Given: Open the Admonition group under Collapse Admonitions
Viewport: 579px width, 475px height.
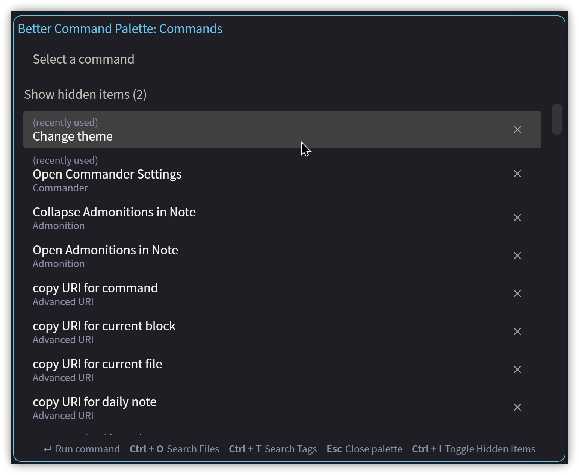Looking at the screenshot, I should pyautogui.click(x=59, y=225).
